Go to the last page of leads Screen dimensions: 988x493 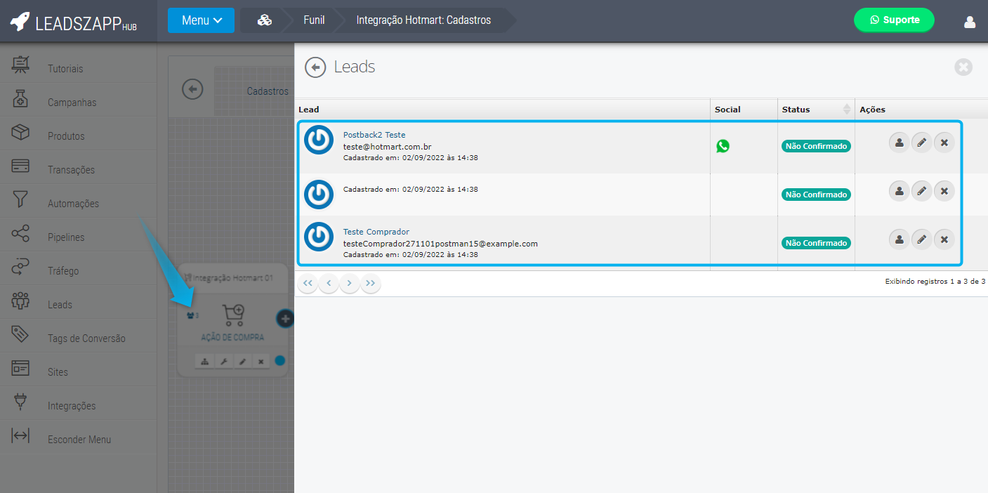coord(370,283)
